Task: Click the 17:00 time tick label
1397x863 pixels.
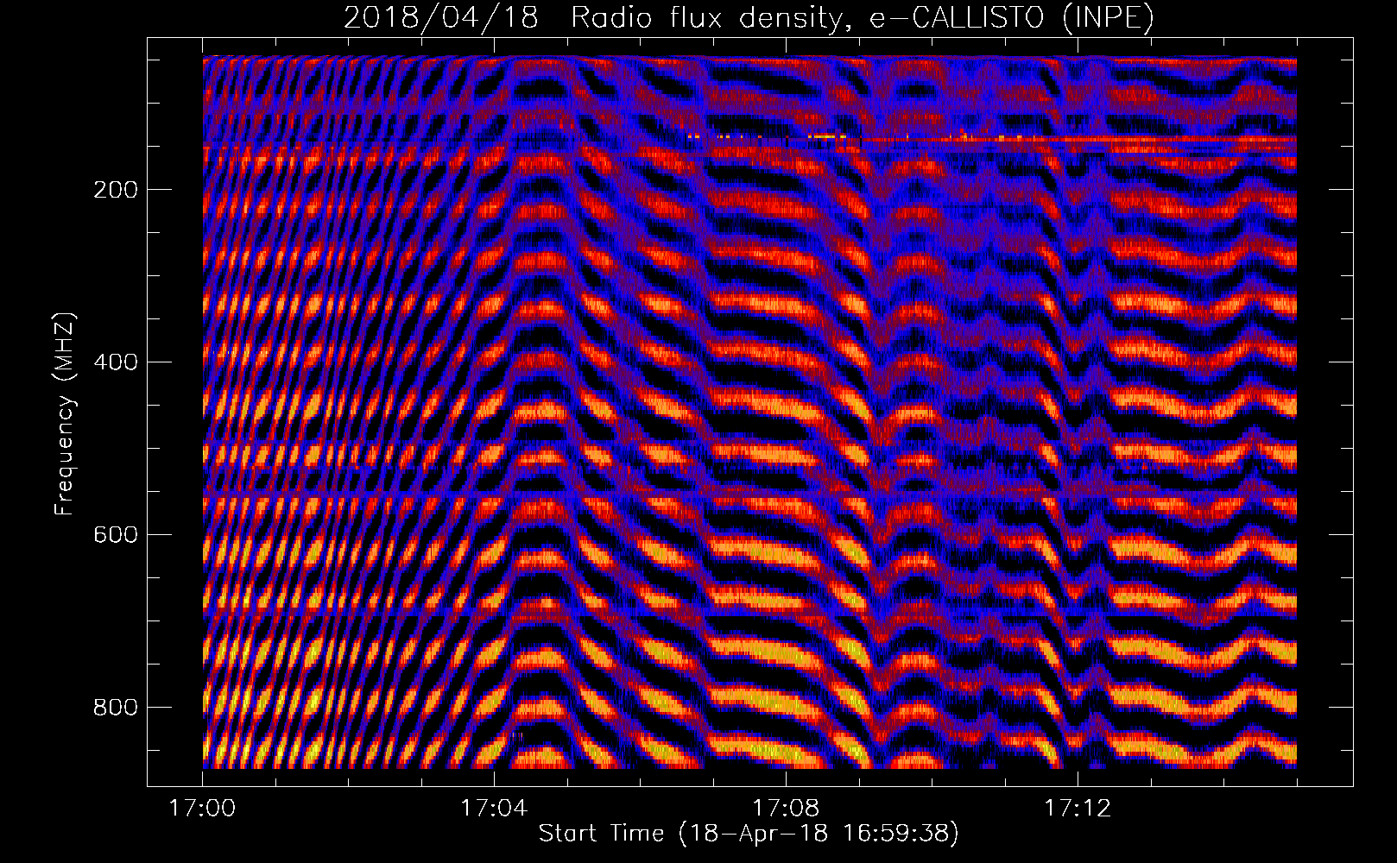Action: (x=202, y=809)
